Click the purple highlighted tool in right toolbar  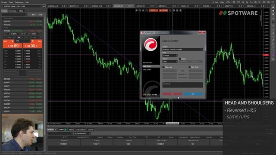coord(273,55)
